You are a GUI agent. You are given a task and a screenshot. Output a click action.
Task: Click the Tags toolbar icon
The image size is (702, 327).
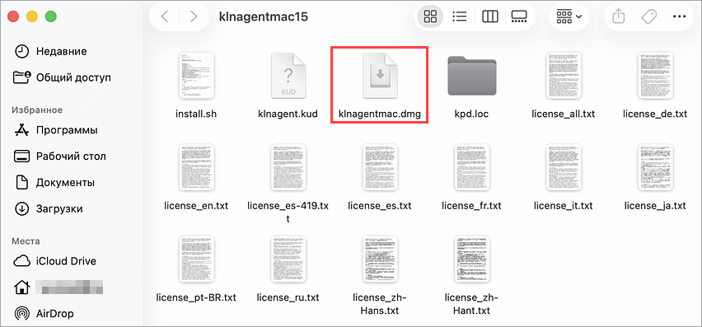click(x=648, y=16)
